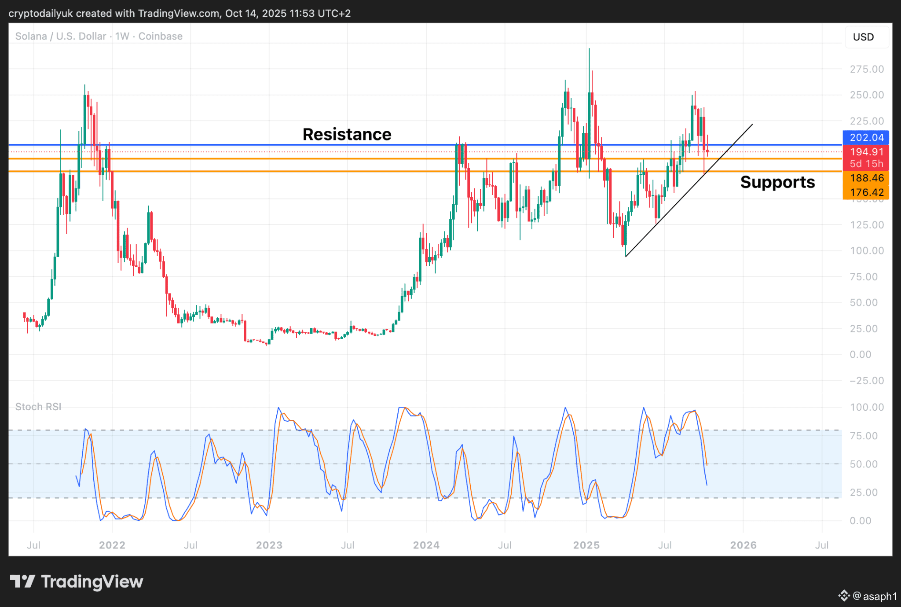Click the cryptodailyuk header caption

coord(179,13)
